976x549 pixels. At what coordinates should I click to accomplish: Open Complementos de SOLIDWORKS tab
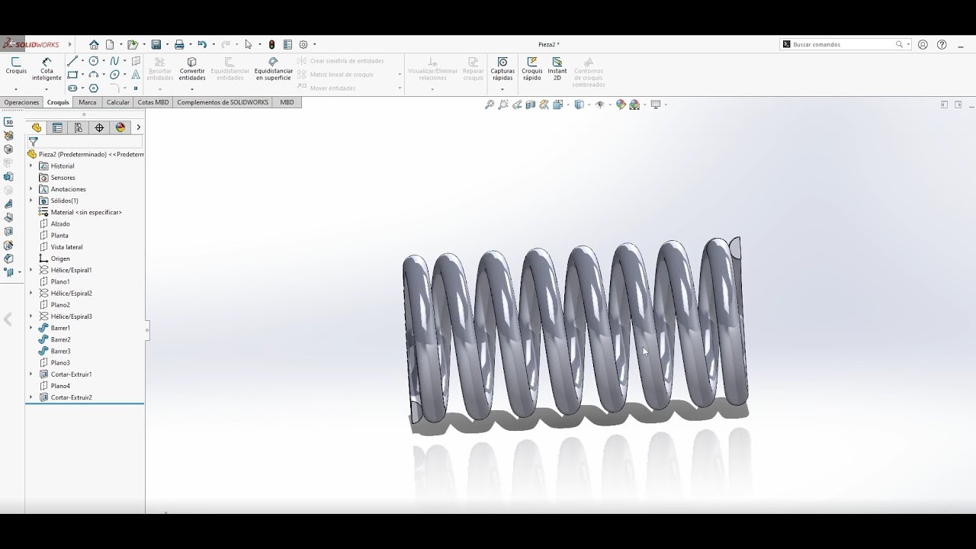(x=223, y=102)
